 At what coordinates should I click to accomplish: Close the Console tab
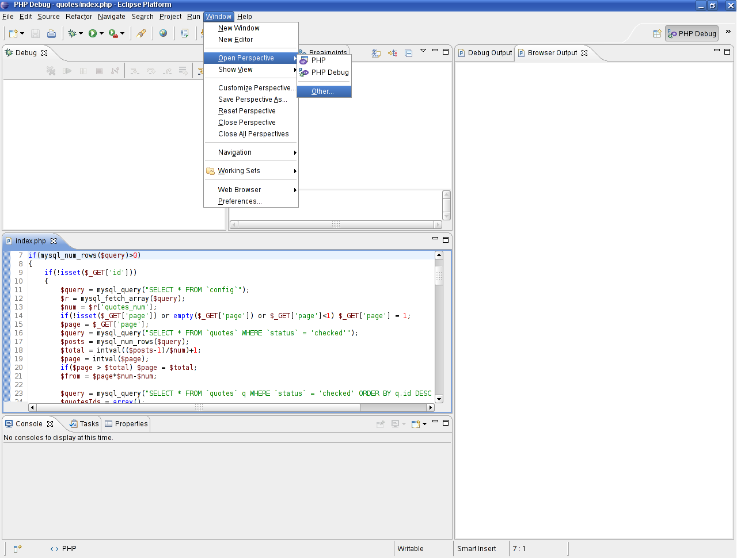[50, 424]
